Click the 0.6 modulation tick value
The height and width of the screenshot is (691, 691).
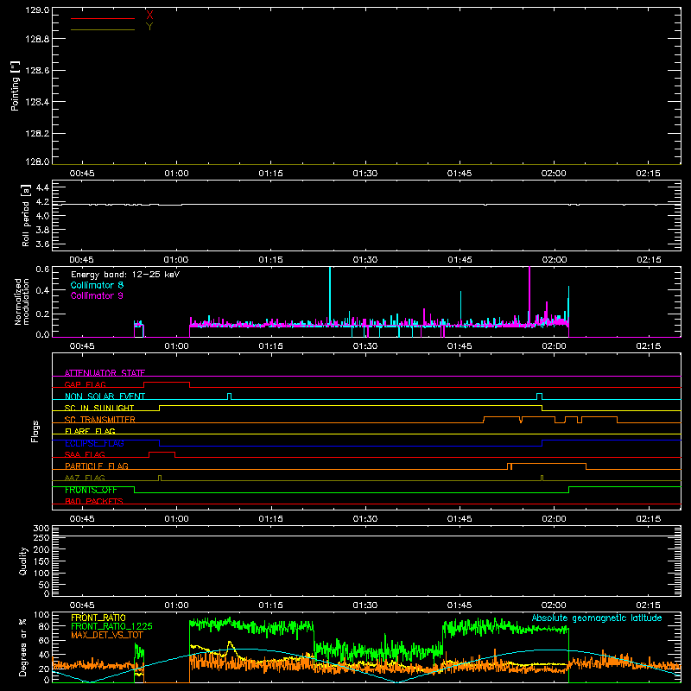click(42, 269)
